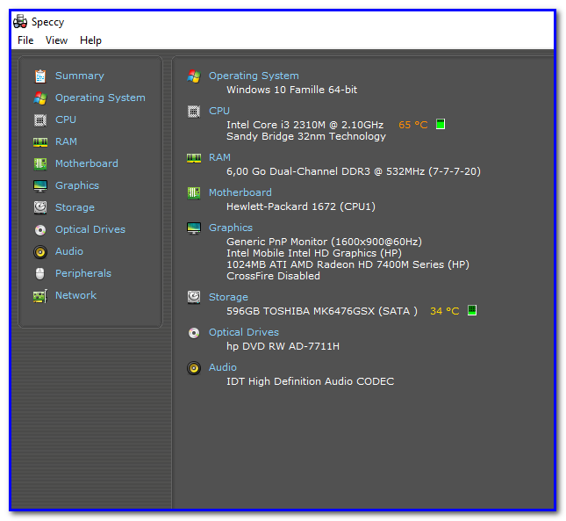Screen dimensions: 566x521
Task: Click Windows flag icon in summary panel
Action: (x=194, y=76)
